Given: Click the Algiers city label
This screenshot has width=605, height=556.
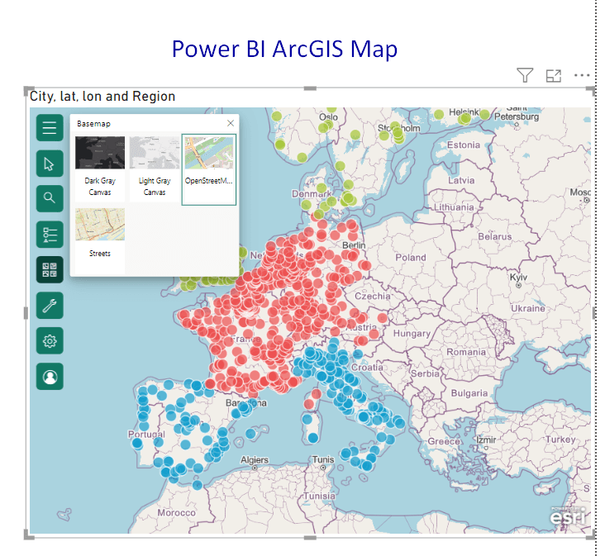Looking at the screenshot, I should point(255,460).
